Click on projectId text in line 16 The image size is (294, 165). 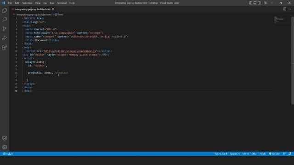tap(35, 73)
